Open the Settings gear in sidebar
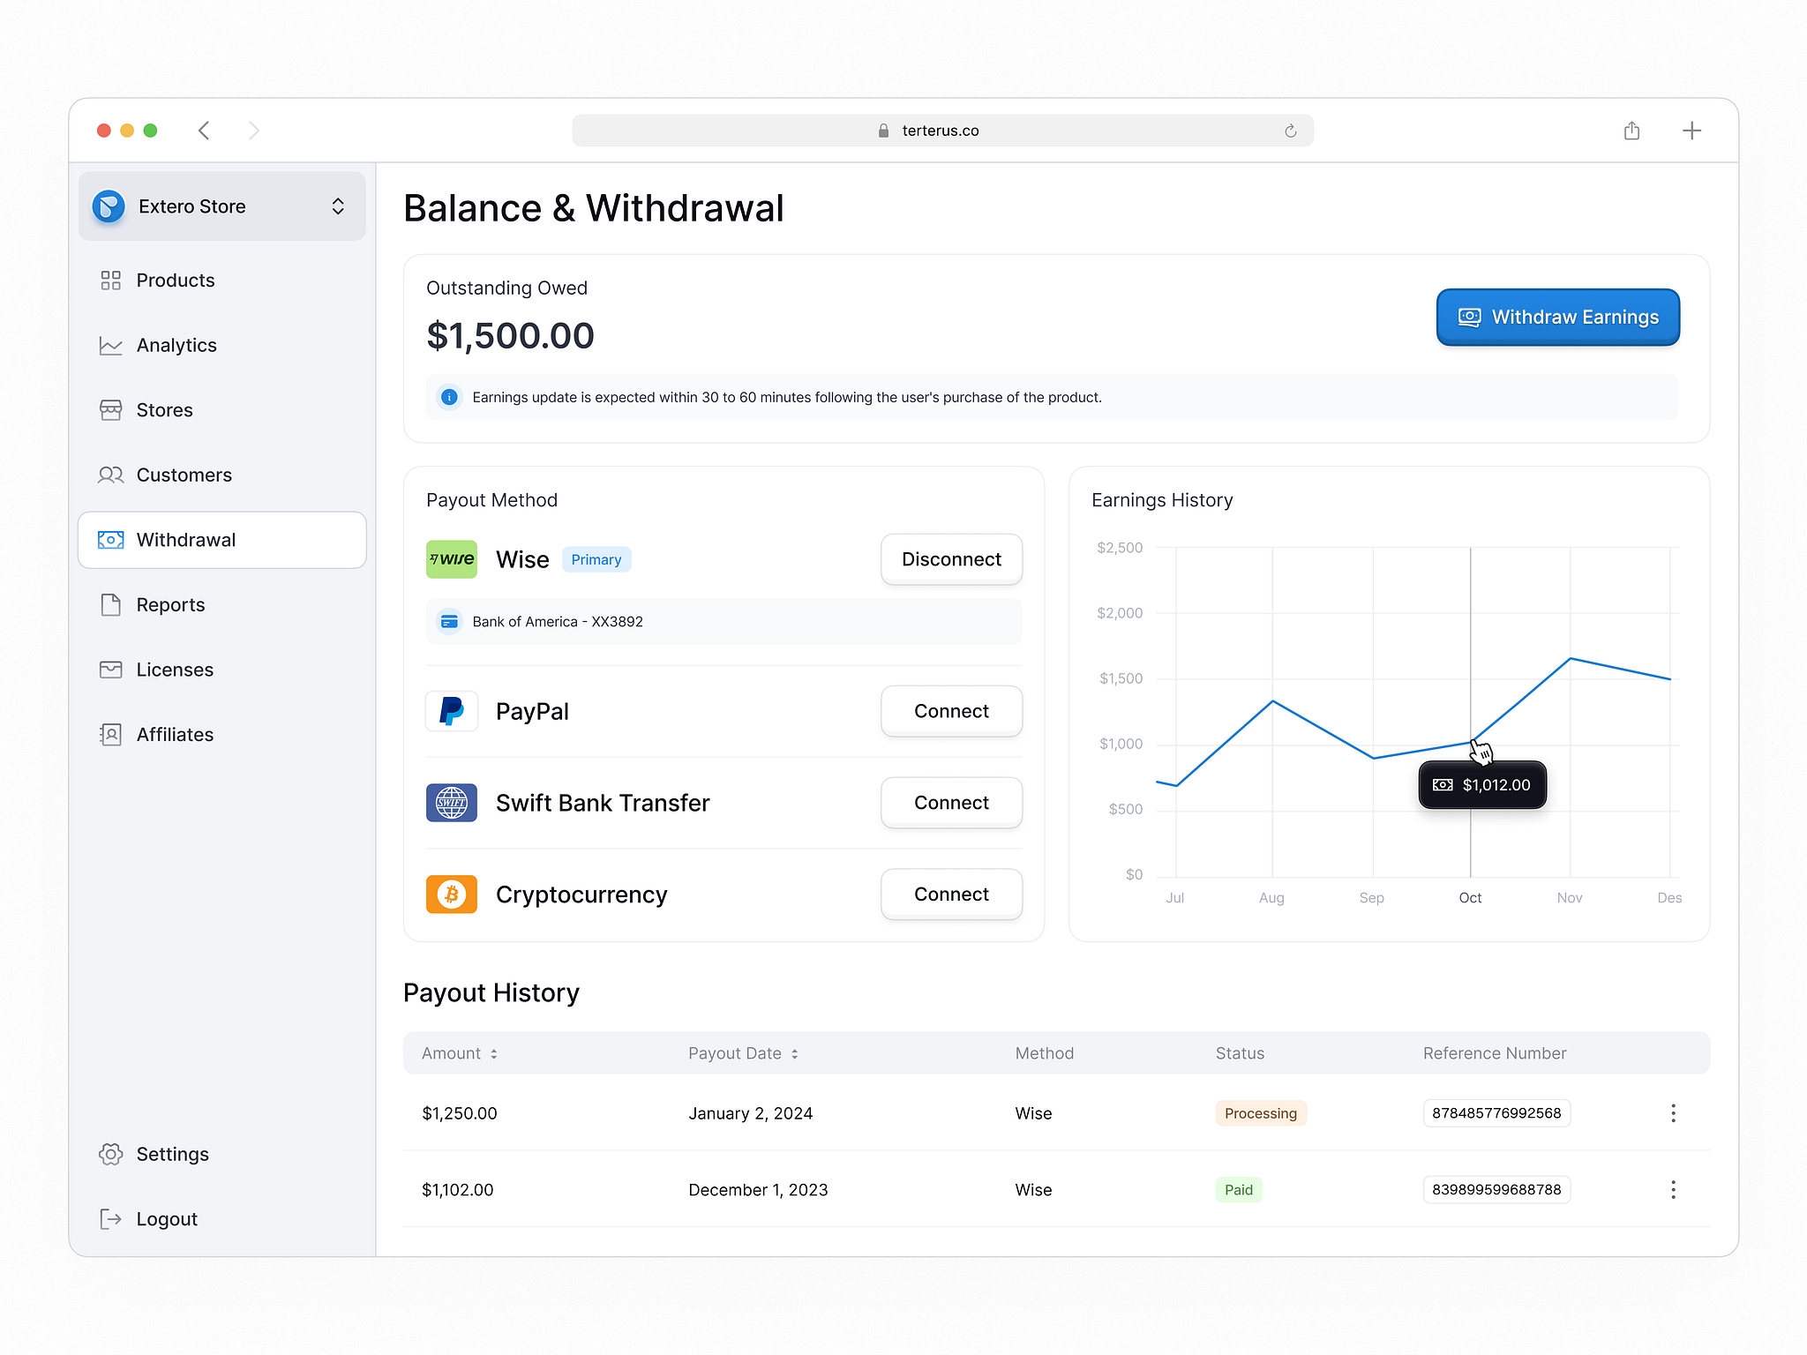This screenshot has width=1807, height=1355. pos(110,1153)
